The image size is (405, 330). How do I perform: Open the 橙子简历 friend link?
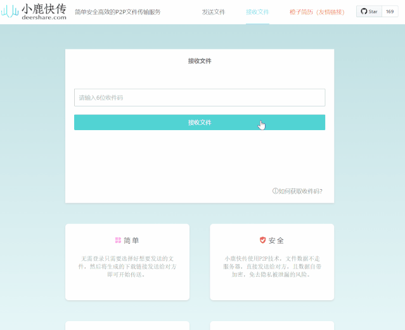[317, 12]
